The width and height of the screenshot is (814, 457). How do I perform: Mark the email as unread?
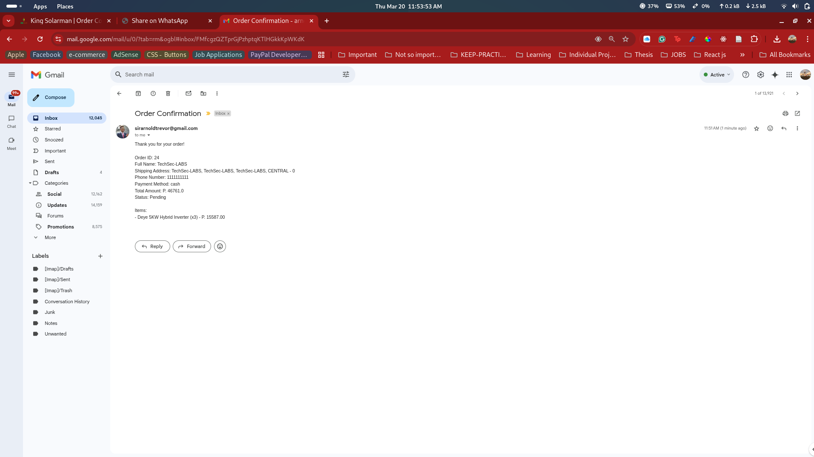[x=189, y=93]
